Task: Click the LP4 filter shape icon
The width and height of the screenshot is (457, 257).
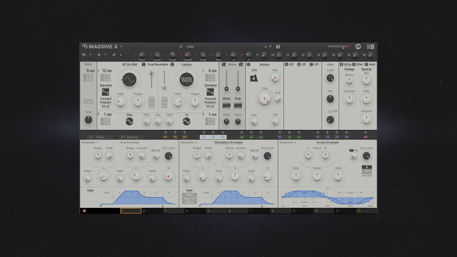Action: pos(254,78)
